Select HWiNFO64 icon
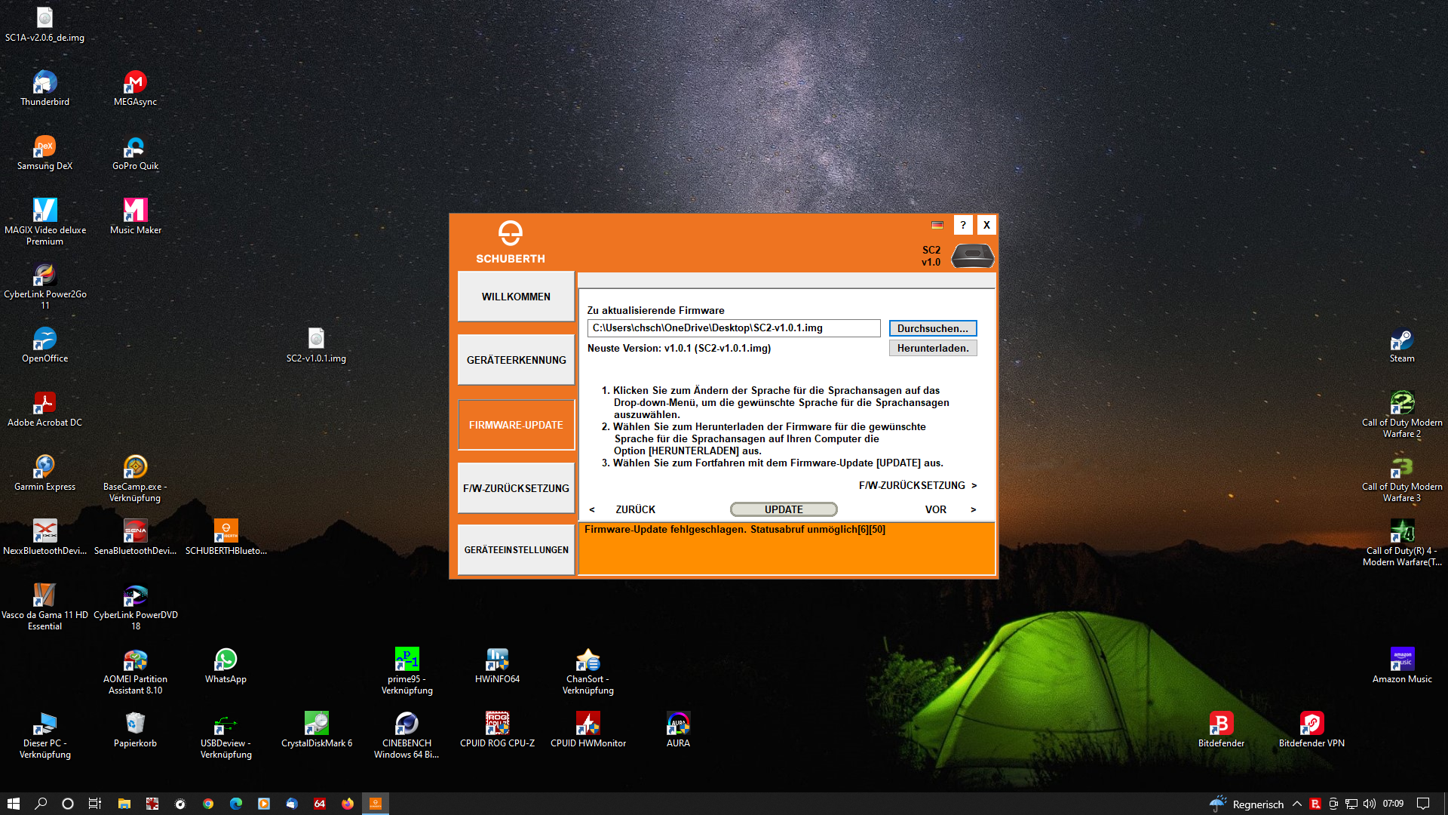The width and height of the screenshot is (1448, 815). click(x=497, y=666)
